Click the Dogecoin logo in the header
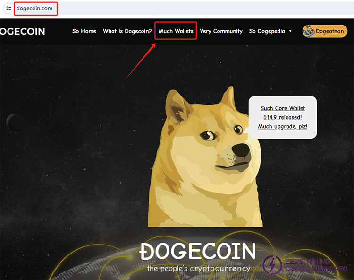 coord(22,31)
